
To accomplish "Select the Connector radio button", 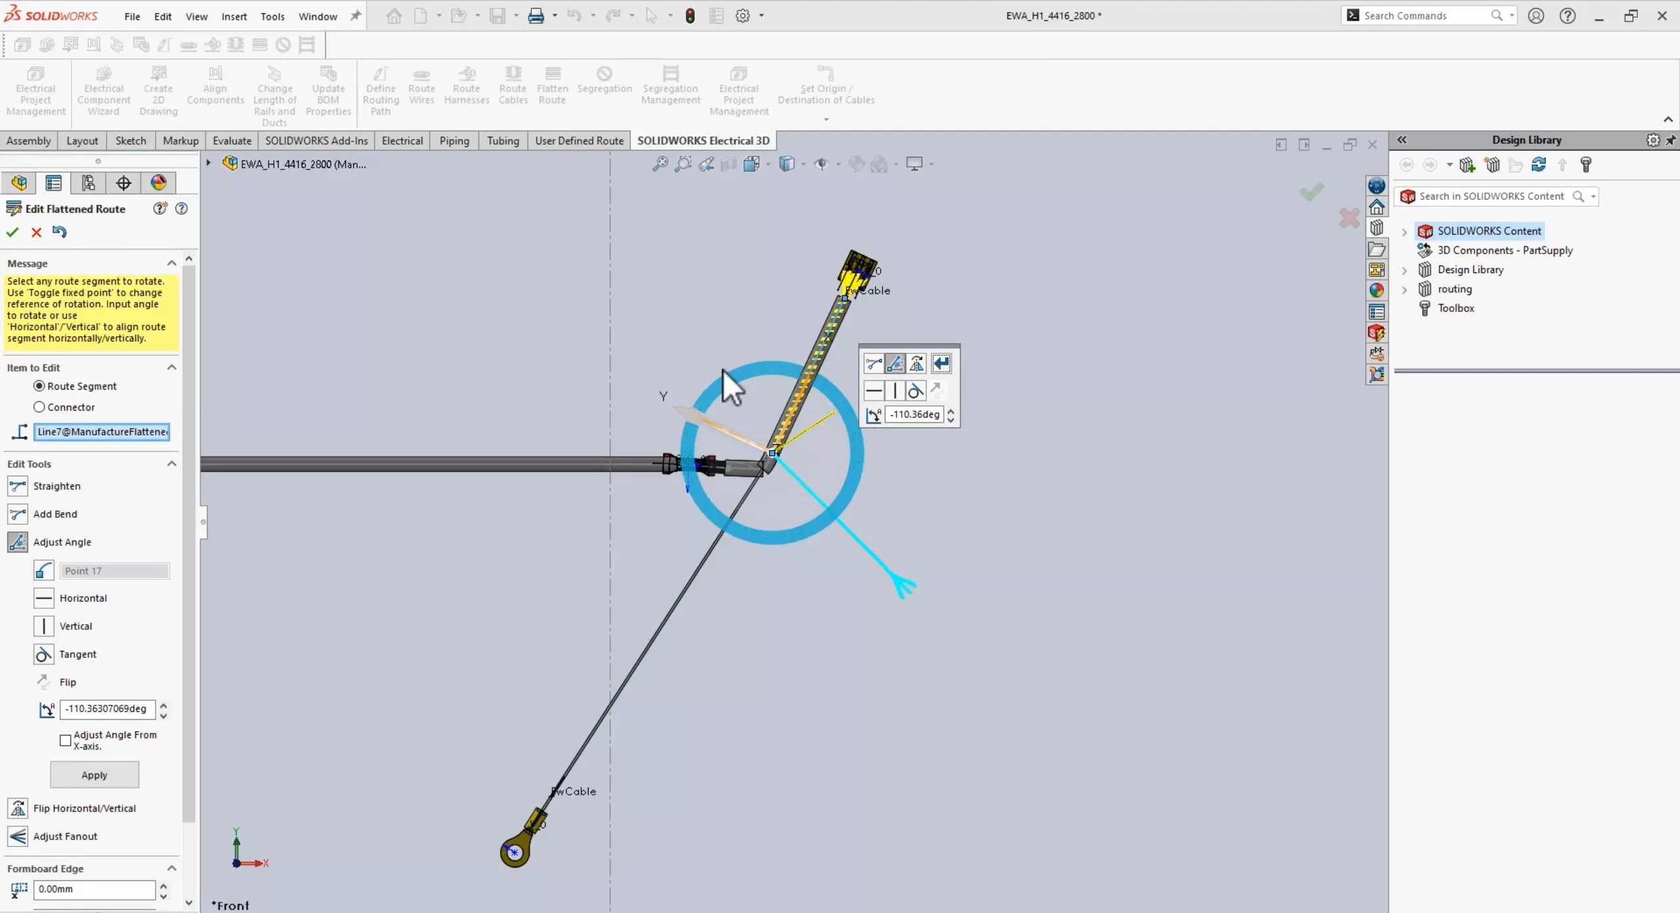I will pyautogui.click(x=39, y=406).
